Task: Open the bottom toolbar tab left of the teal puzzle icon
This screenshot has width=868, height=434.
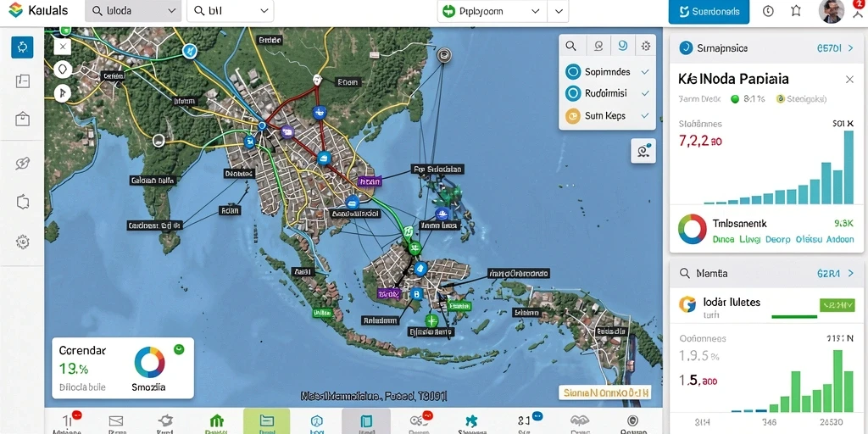Action: click(419, 421)
